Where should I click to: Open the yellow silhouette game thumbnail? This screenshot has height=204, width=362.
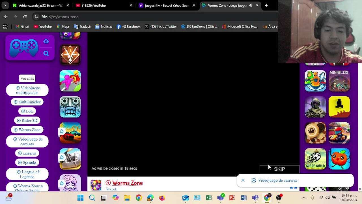339,107
